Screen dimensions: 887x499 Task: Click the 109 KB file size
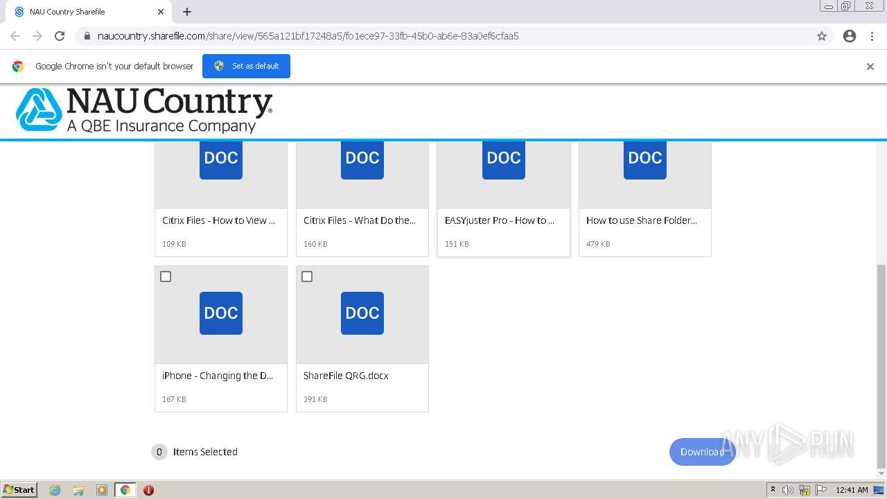(x=174, y=244)
